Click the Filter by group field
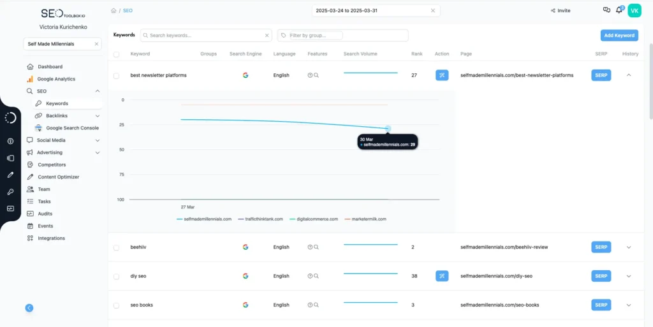Image resolution: width=653 pixels, height=327 pixels. pos(342,35)
